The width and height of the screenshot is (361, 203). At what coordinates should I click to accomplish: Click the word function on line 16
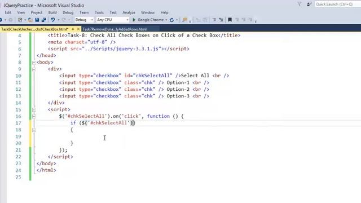point(159,116)
